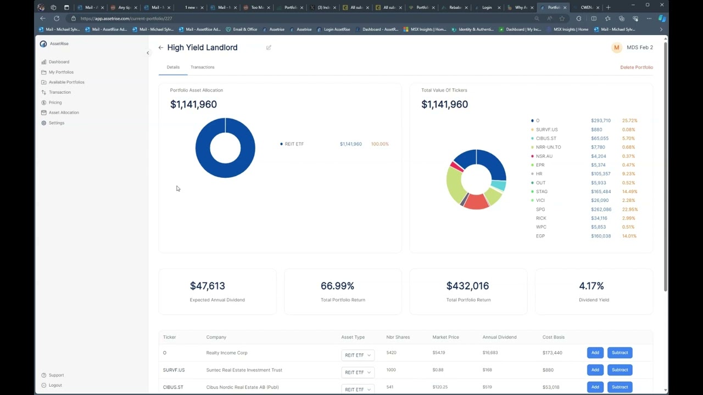Click the STAG legend entry

pyautogui.click(x=542, y=191)
